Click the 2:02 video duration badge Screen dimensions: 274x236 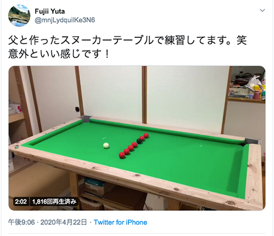pos(21,201)
